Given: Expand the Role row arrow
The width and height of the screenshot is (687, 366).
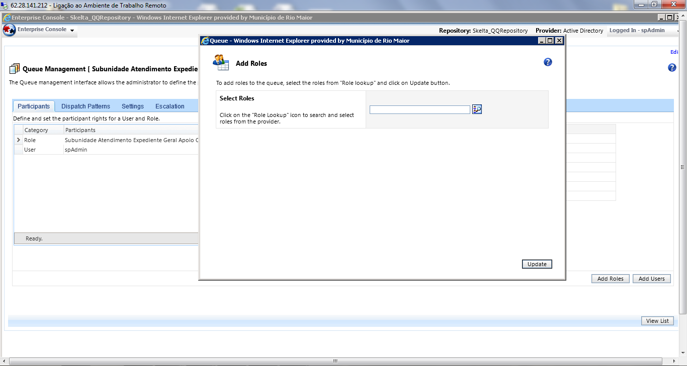Looking at the screenshot, I should (x=19, y=140).
